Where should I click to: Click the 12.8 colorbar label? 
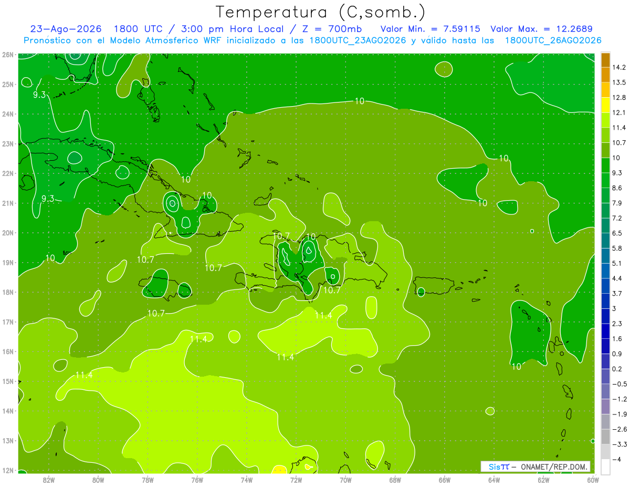click(x=619, y=98)
